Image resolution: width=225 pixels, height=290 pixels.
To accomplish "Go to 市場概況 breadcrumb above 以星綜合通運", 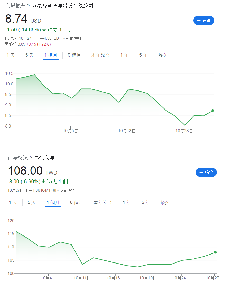I will pyautogui.click(x=15, y=6).
